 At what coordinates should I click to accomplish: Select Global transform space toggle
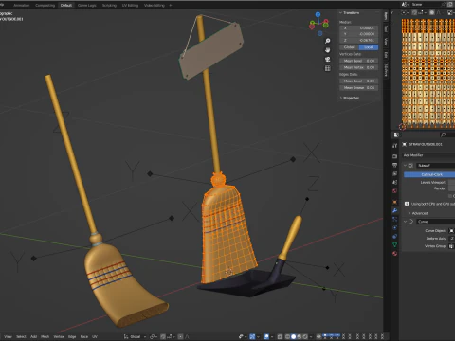[x=349, y=47]
